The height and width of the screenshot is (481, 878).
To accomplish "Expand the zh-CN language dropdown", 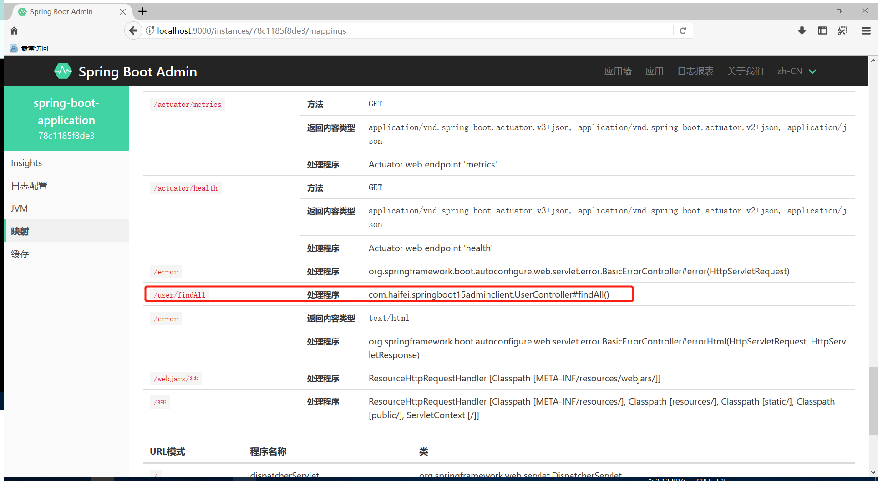I will click(x=797, y=71).
